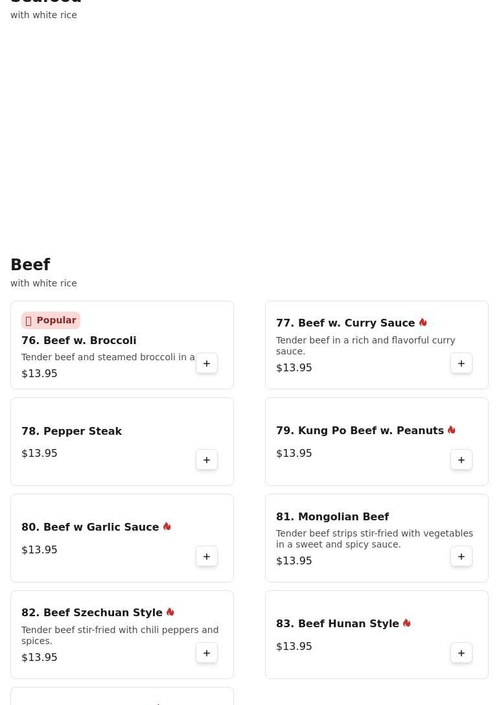Click spicy icon next to Kung Po Beef
This screenshot has width=499, height=705.
pyautogui.click(x=451, y=430)
